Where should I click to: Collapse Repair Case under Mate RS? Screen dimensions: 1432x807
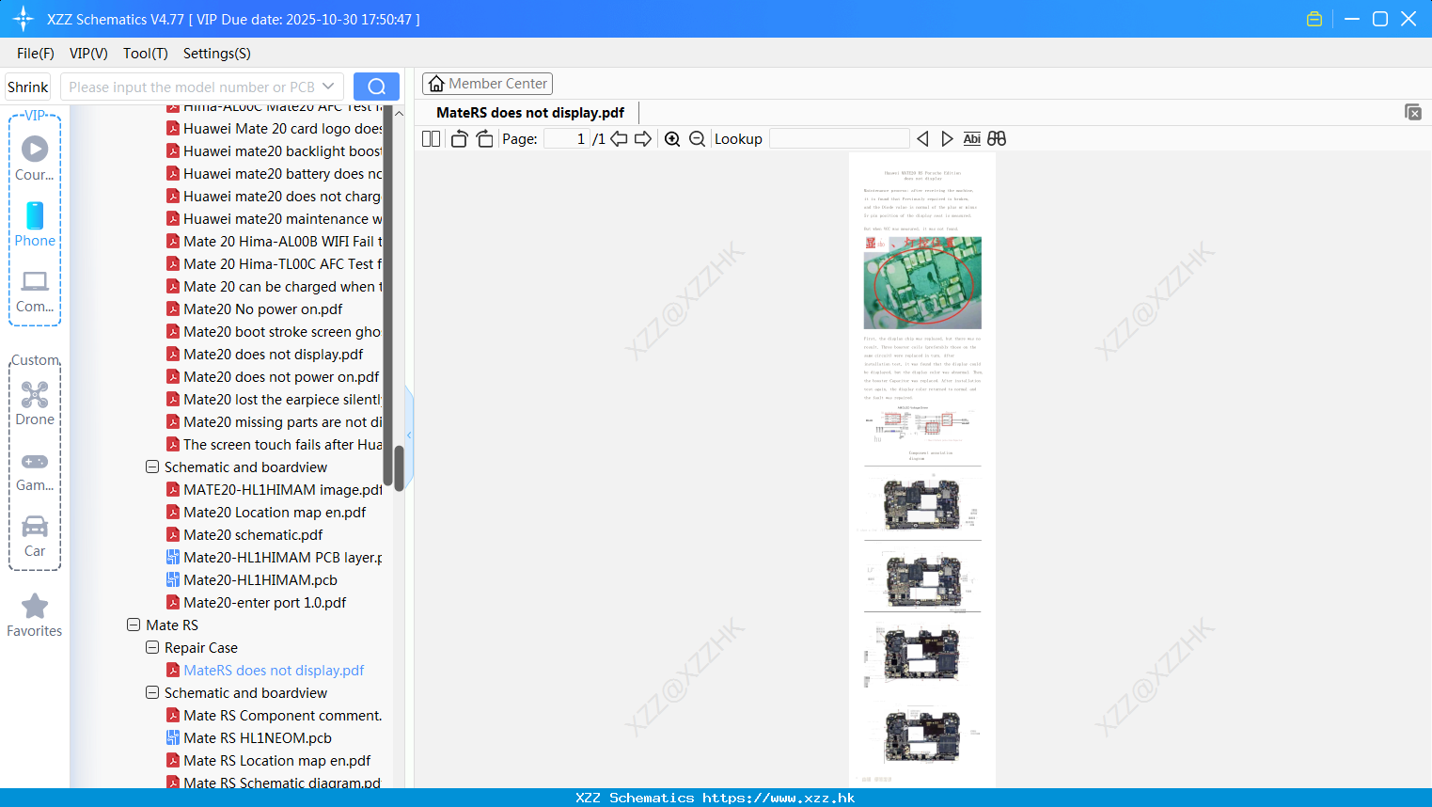click(x=152, y=647)
